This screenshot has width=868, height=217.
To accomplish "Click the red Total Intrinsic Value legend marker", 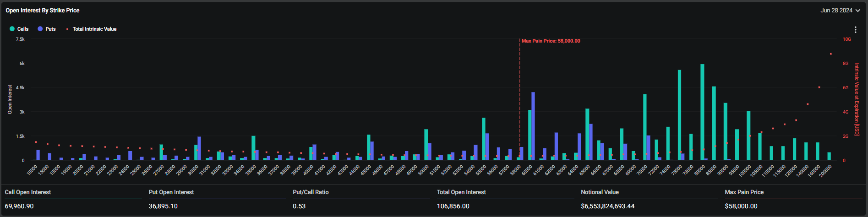I will click(x=67, y=29).
